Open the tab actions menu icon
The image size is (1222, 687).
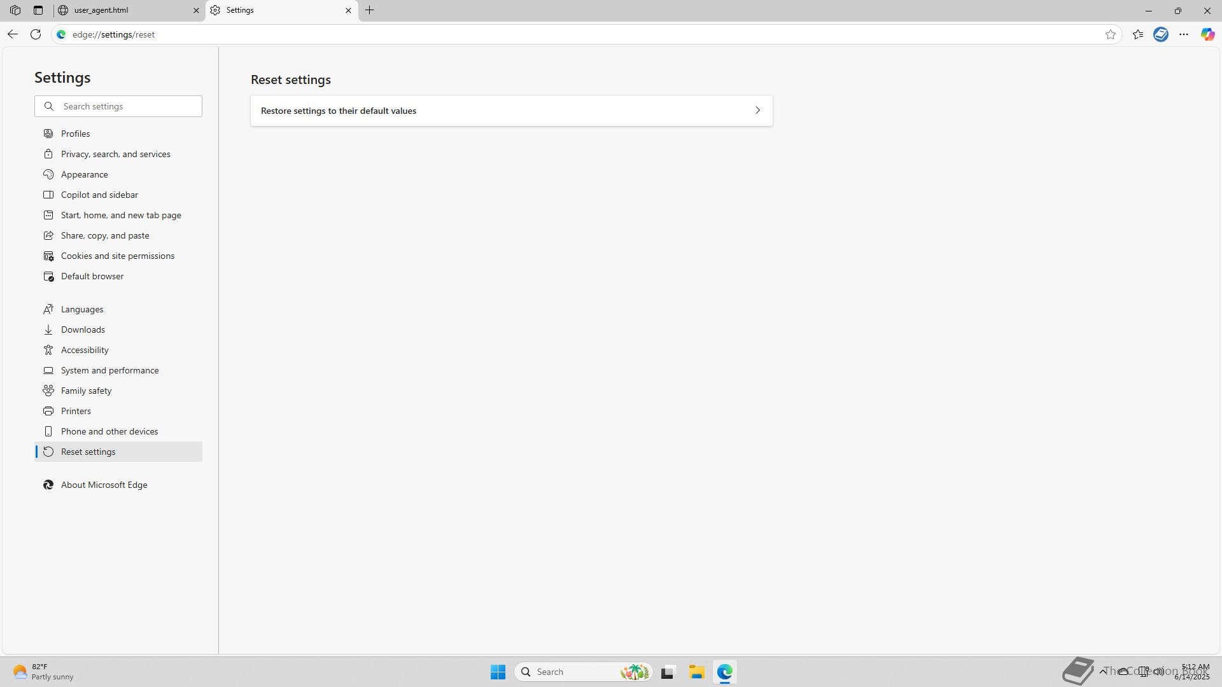click(x=38, y=10)
